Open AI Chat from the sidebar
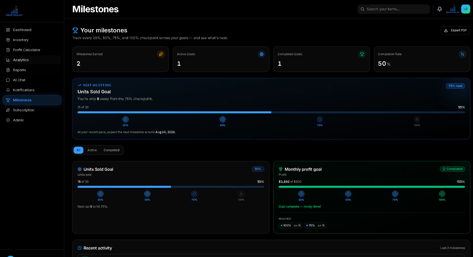The width and height of the screenshot is (473, 257). pos(32,80)
